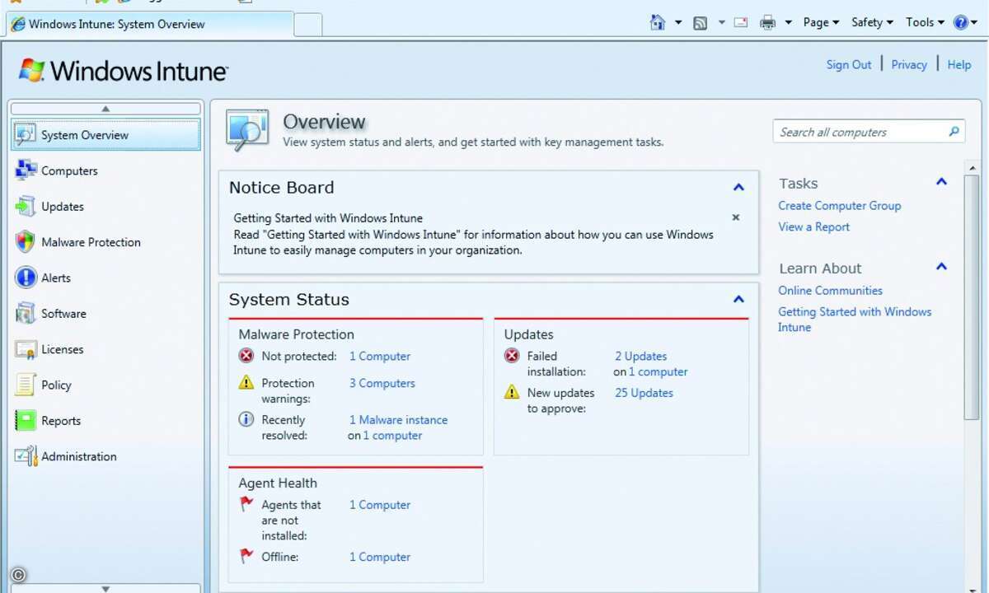Open the Updates section icon

26,206
